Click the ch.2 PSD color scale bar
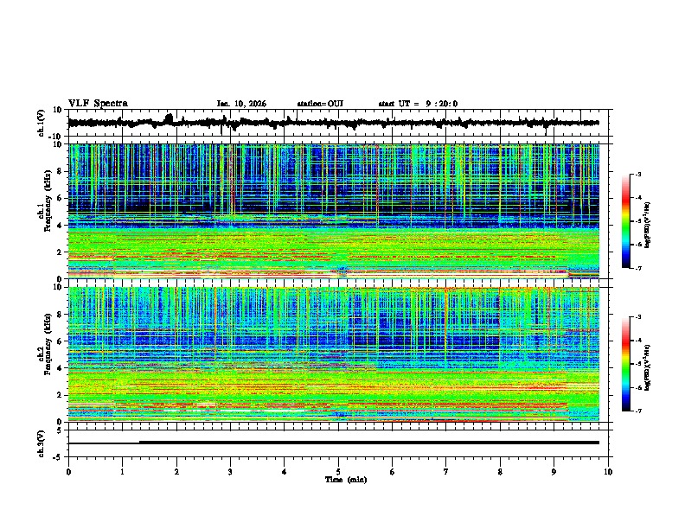The image size is (685, 529). tap(626, 364)
